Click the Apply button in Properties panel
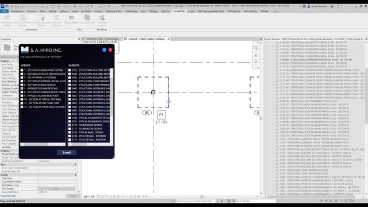 pos(73,195)
